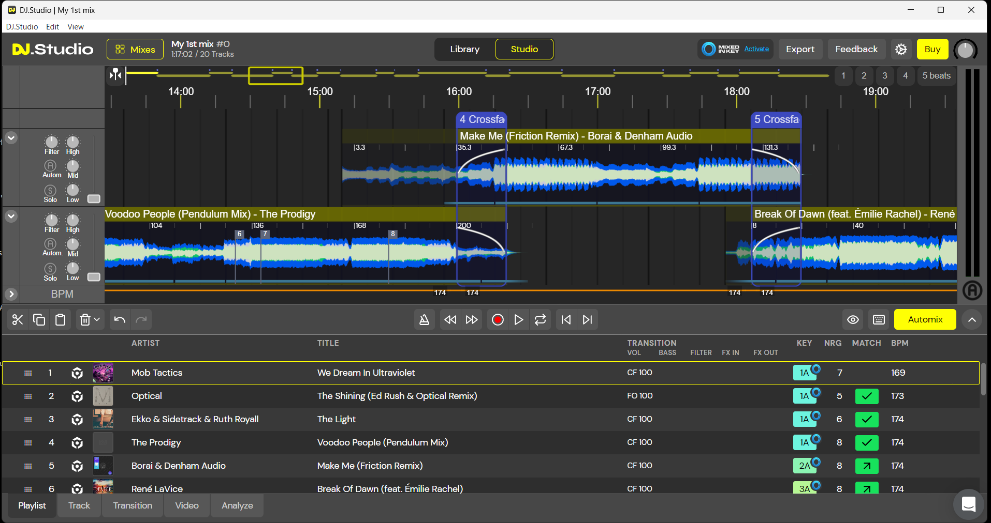The image size is (991, 523).
Task: Click the scissors cut icon
Action: coord(18,320)
